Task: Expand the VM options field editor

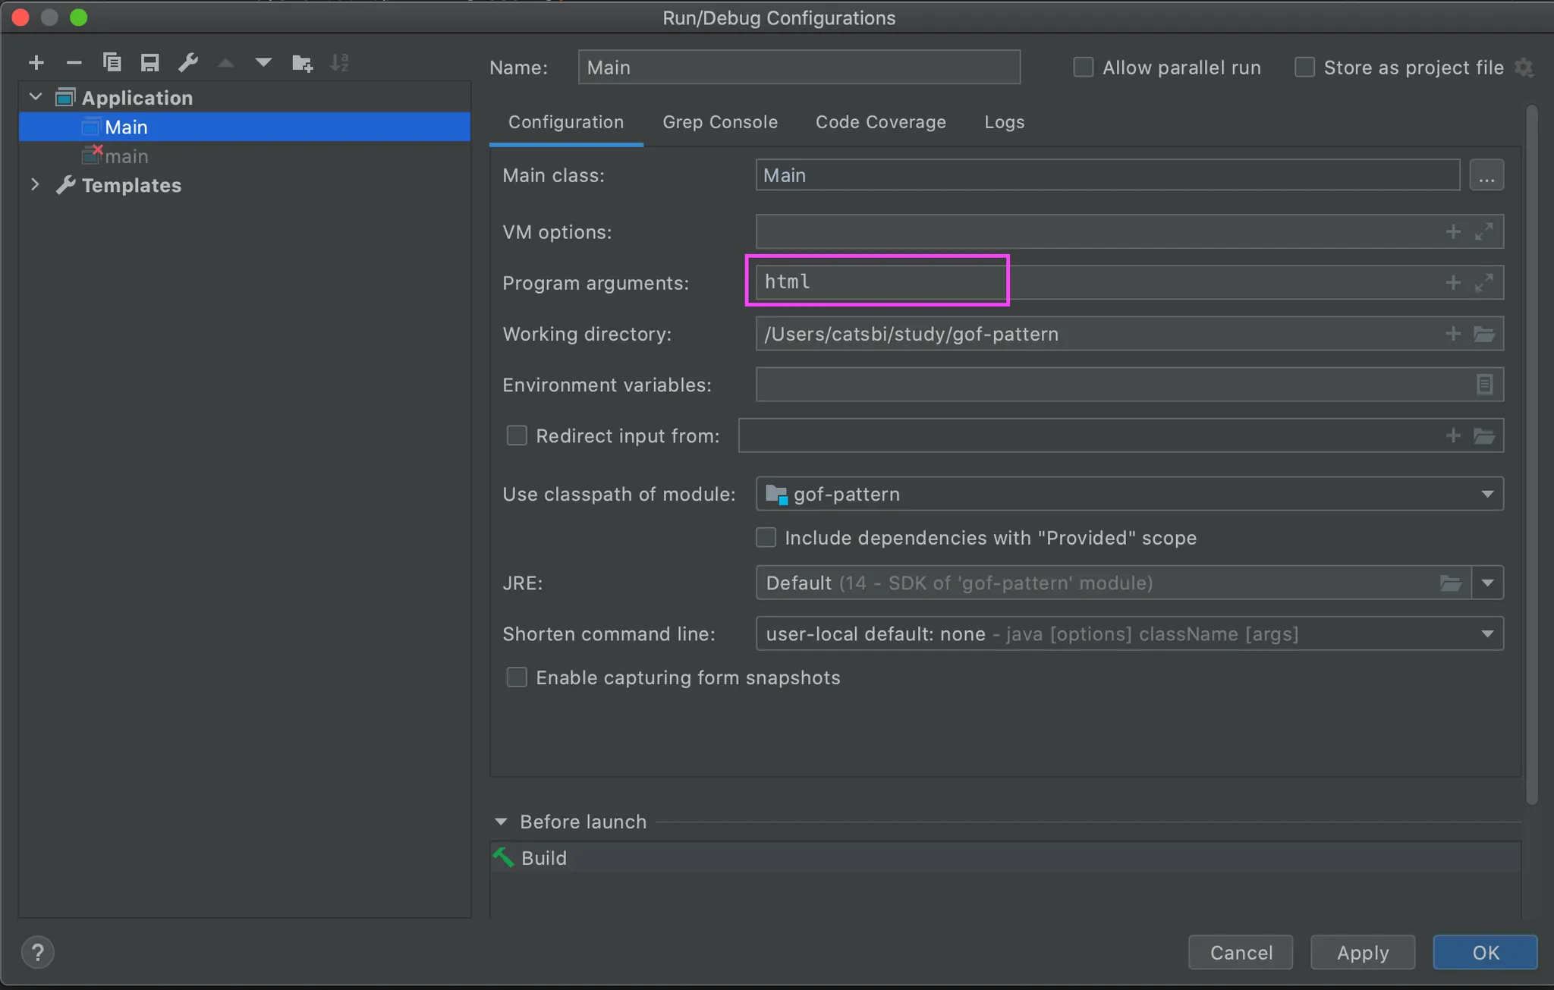Action: pyautogui.click(x=1484, y=231)
